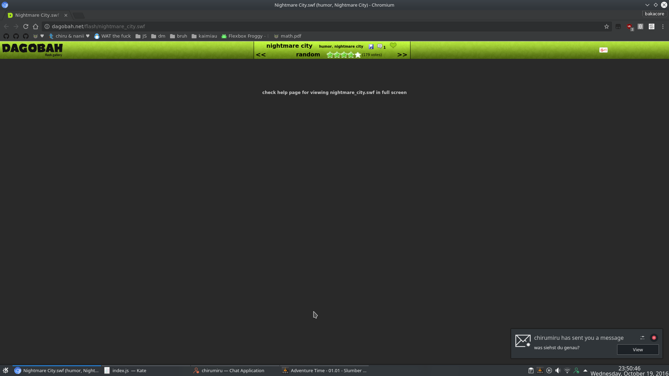The image size is (669, 376).
Task: Rate nightmare city three stars
Action: pos(344,55)
